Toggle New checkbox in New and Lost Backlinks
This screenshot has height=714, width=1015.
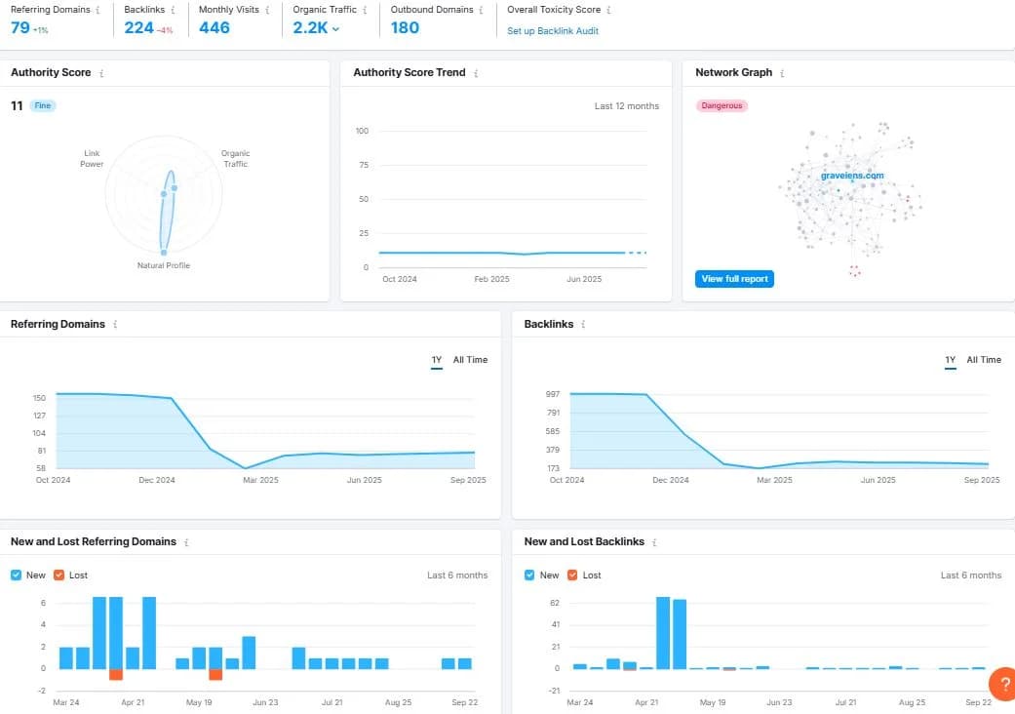tap(529, 575)
